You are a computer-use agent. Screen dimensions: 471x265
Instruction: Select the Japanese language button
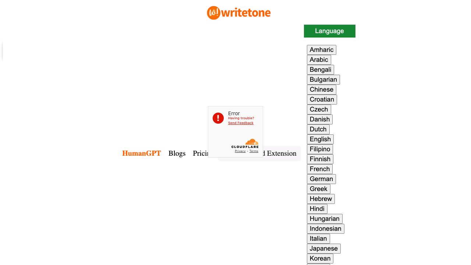click(x=323, y=248)
